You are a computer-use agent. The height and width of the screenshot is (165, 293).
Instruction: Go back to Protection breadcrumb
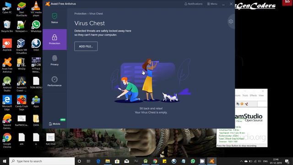(x=81, y=14)
